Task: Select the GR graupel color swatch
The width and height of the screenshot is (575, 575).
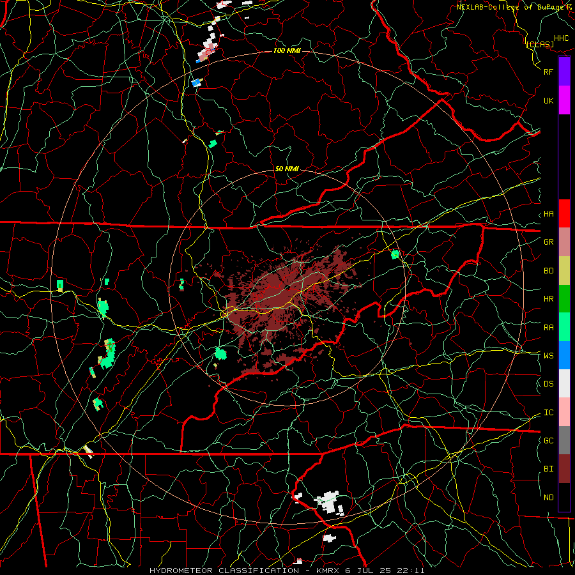Action: [564, 241]
